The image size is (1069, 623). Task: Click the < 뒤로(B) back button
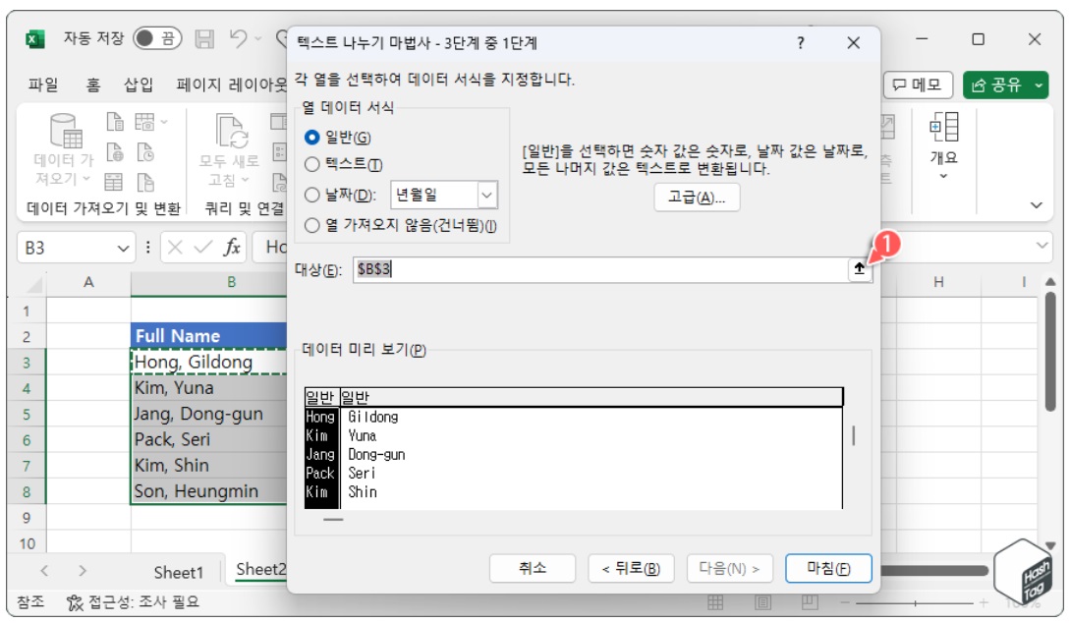(631, 568)
